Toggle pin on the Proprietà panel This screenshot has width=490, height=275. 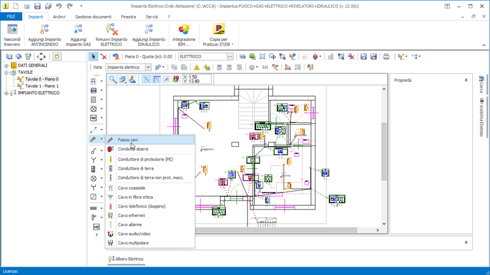(466, 80)
